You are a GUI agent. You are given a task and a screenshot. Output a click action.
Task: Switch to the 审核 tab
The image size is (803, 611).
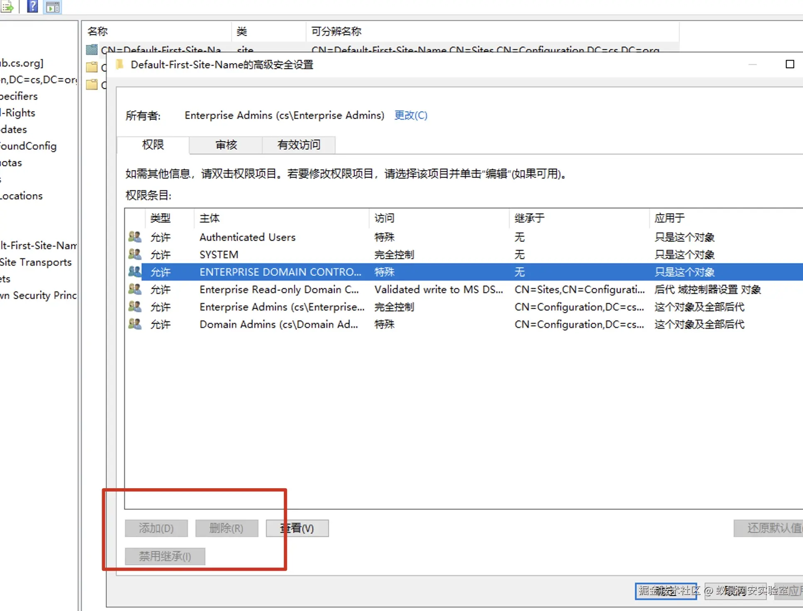[226, 145]
